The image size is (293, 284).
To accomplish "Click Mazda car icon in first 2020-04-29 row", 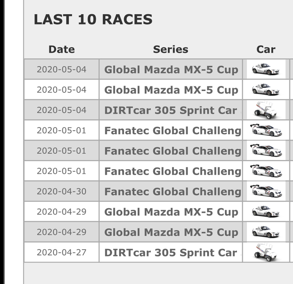I will click(266, 212).
